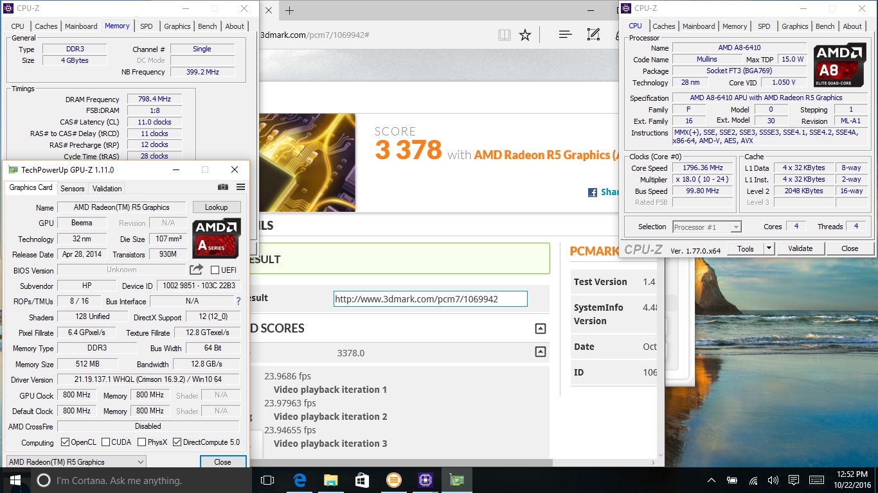Click the Driver Version value in GPU-Z

pos(148,379)
